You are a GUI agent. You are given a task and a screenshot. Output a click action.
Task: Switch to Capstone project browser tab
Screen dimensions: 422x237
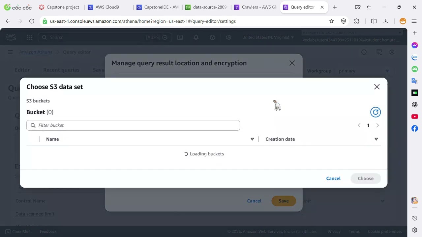click(59, 7)
